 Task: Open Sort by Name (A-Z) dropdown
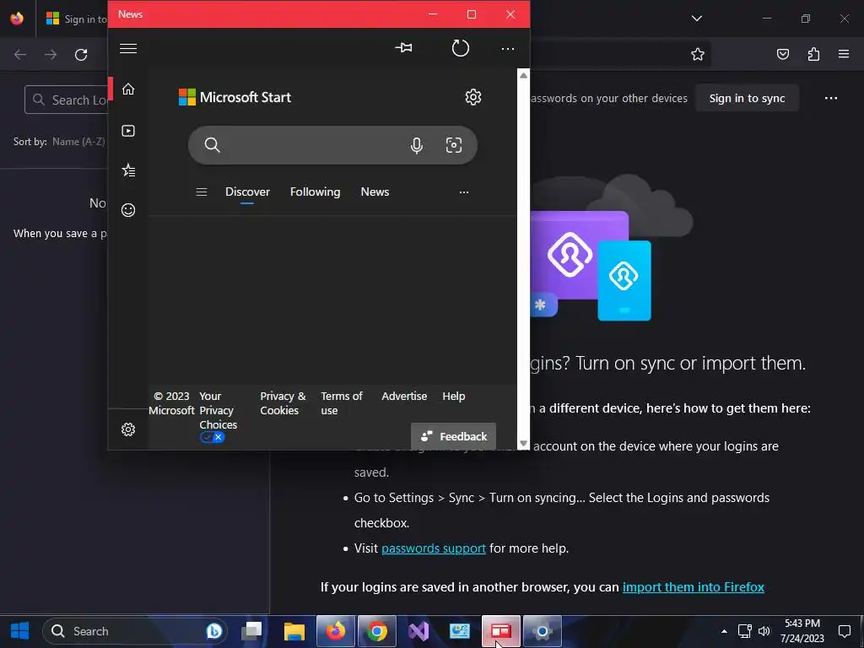point(78,142)
